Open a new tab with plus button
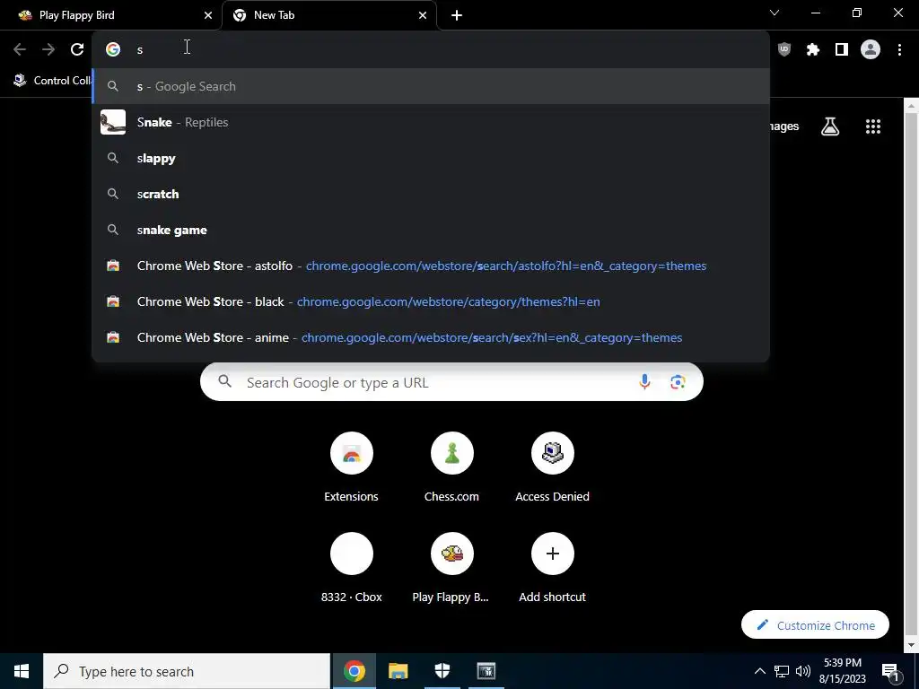The width and height of the screenshot is (919, 689). tap(457, 15)
